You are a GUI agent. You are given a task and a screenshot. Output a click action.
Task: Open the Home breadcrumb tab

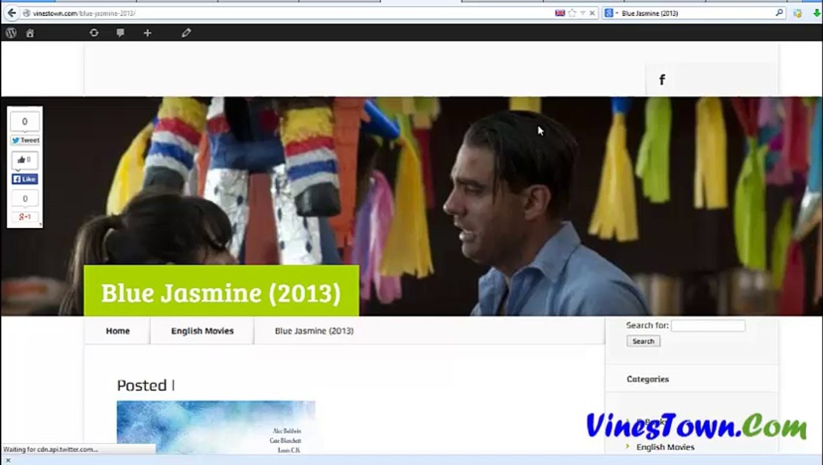point(118,331)
